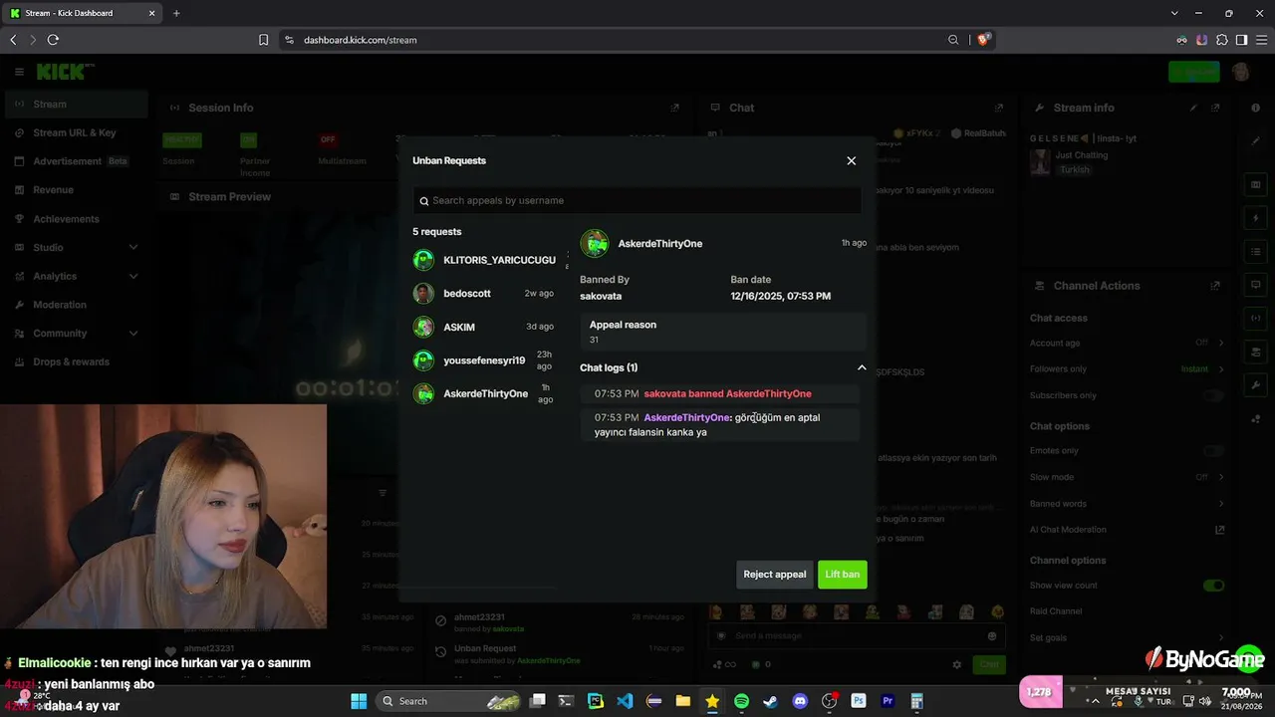Open the emoji picker in chat input
Image resolution: width=1275 pixels, height=717 pixels.
click(x=992, y=636)
